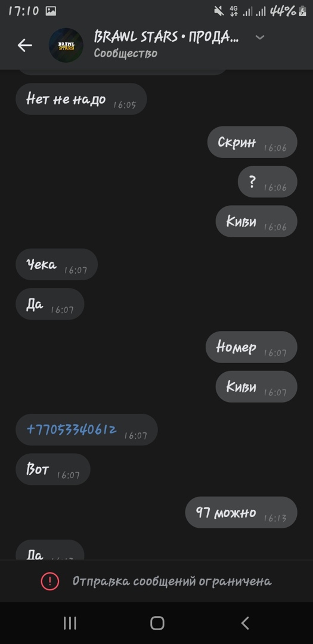Tap the phone number link +77053340612

tap(72, 429)
